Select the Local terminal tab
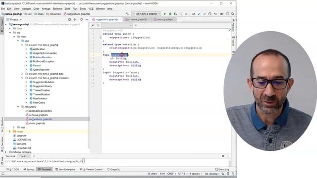Viewport: 317px width, 178px height. tap(22, 156)
